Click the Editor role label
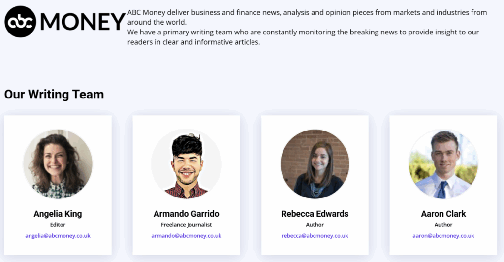This screenshot has height=262, width=504. (58, 225)
